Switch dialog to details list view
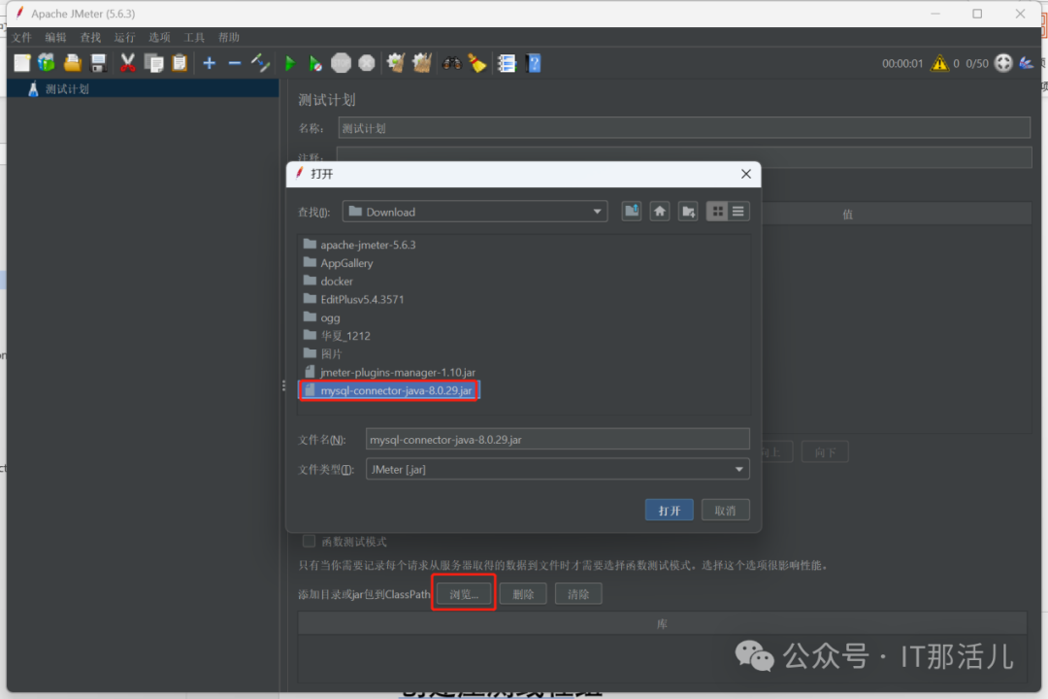The image size is (1048, 699). 738,212
